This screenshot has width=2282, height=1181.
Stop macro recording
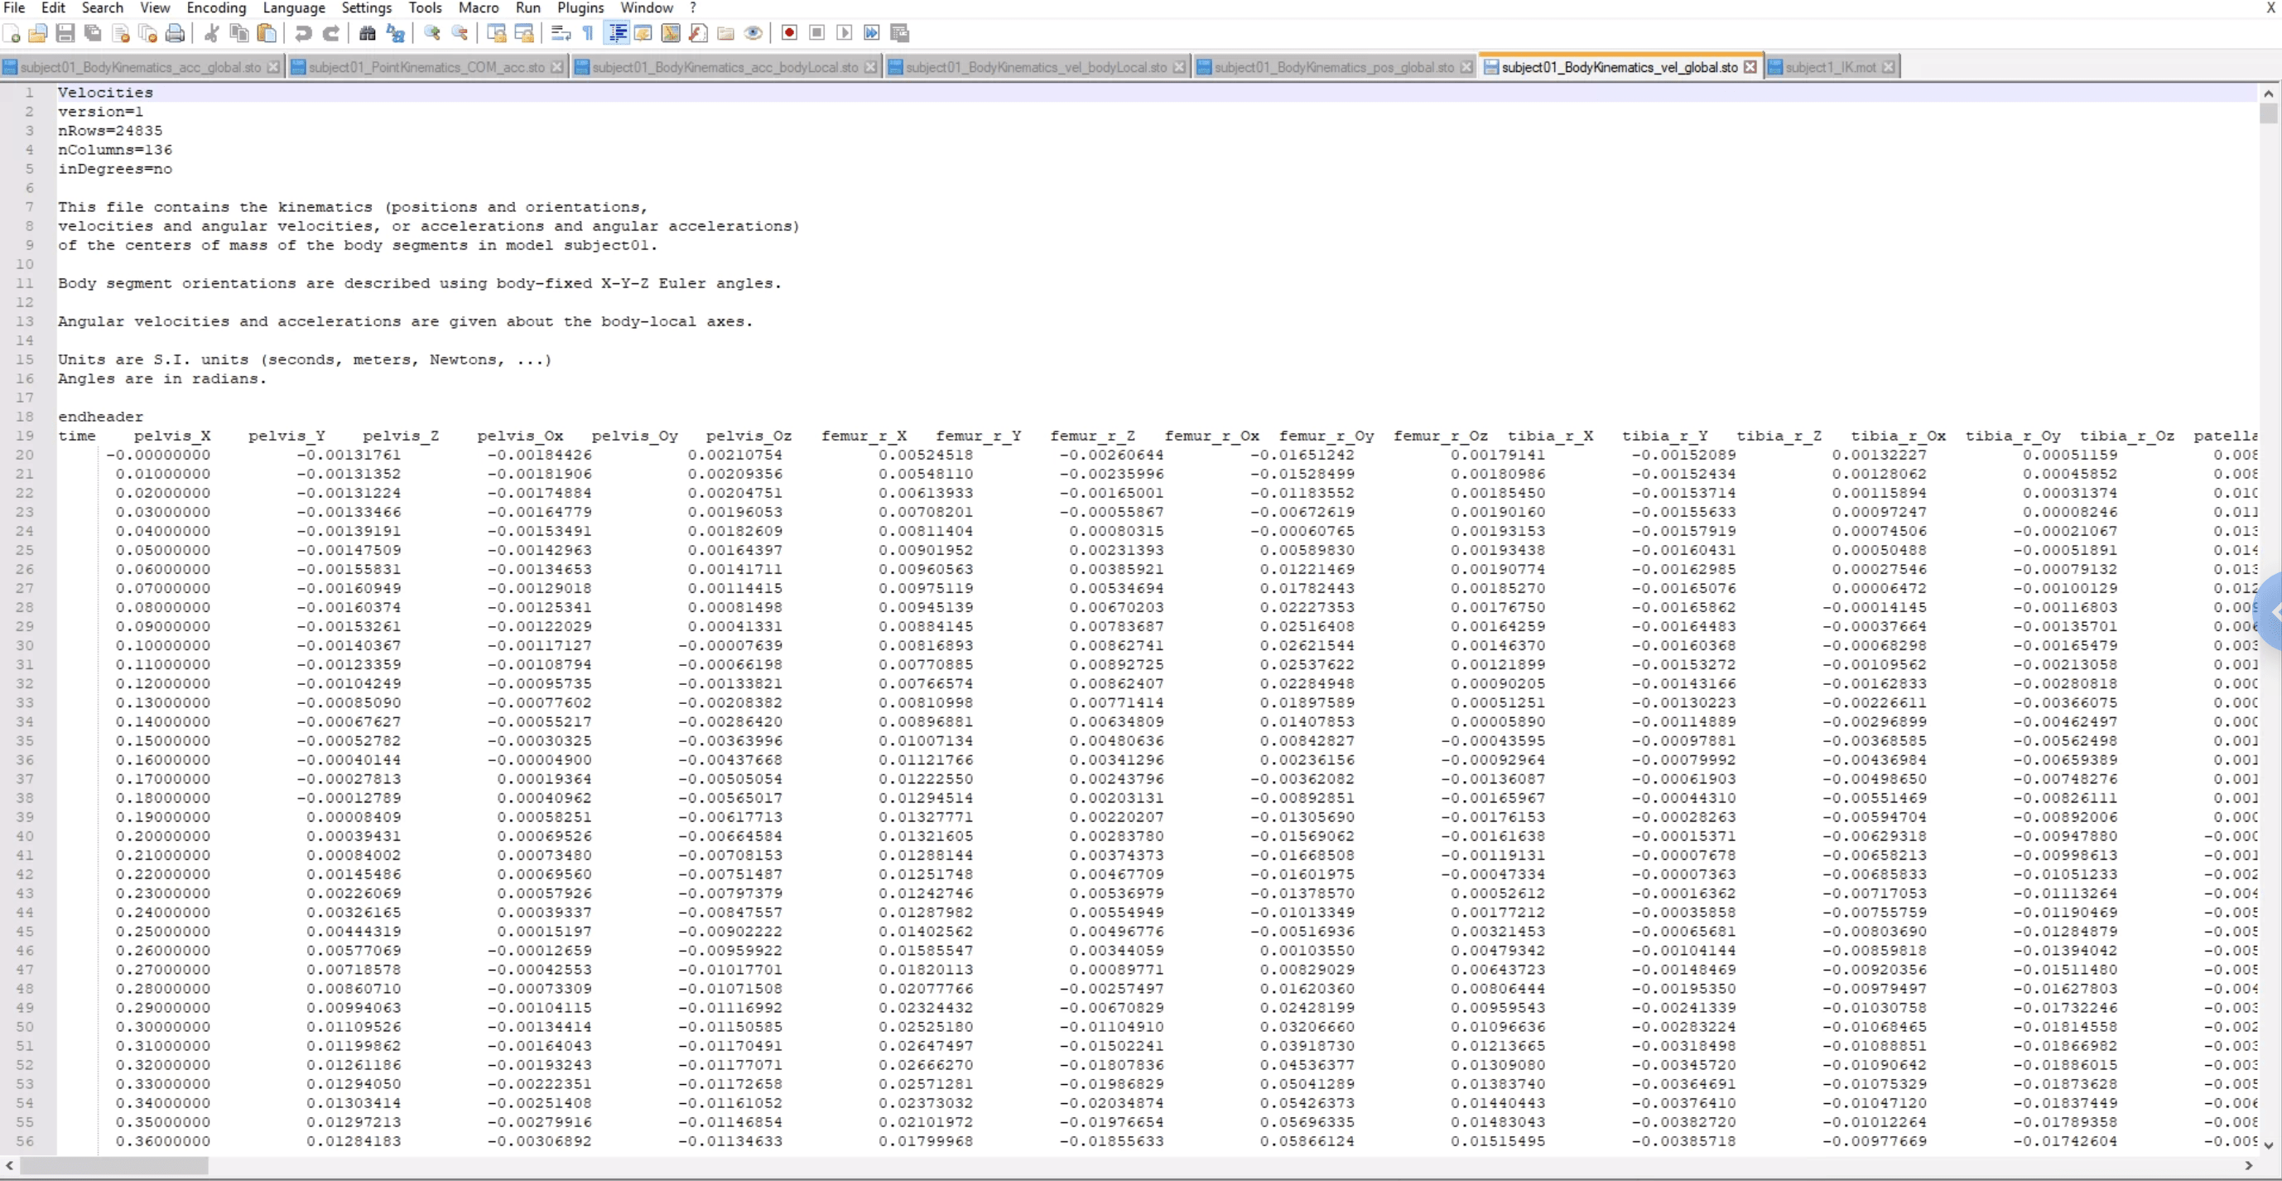point(816,34)
